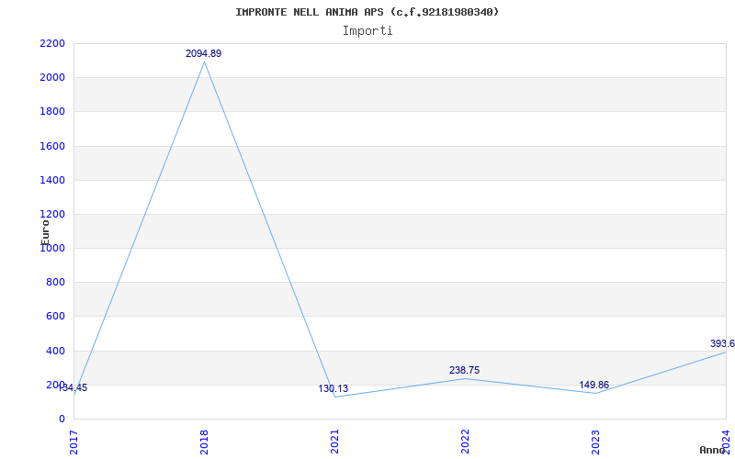Click the partially visible 393.6 data label
The height and width of the screenshot is (459, 735).
722,343
